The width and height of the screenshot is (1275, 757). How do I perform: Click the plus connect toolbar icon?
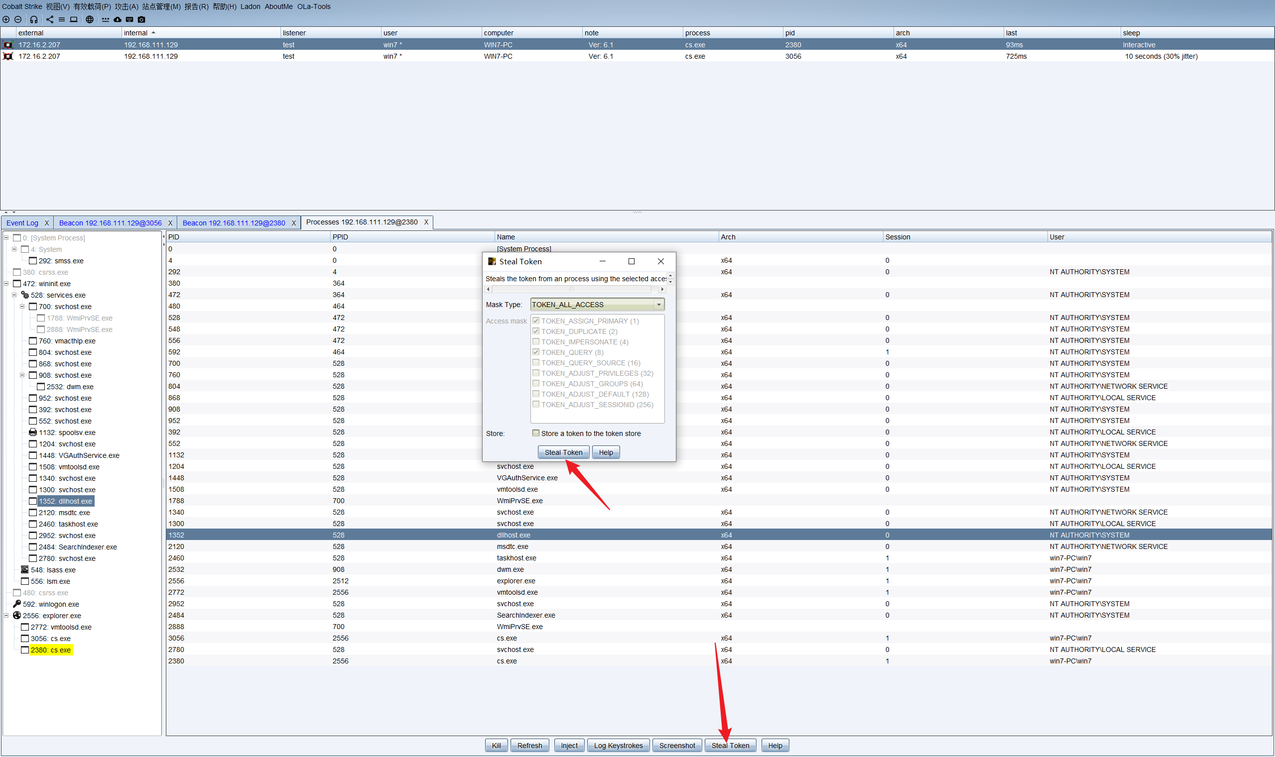pyautogui.click(x=6, y=19)
